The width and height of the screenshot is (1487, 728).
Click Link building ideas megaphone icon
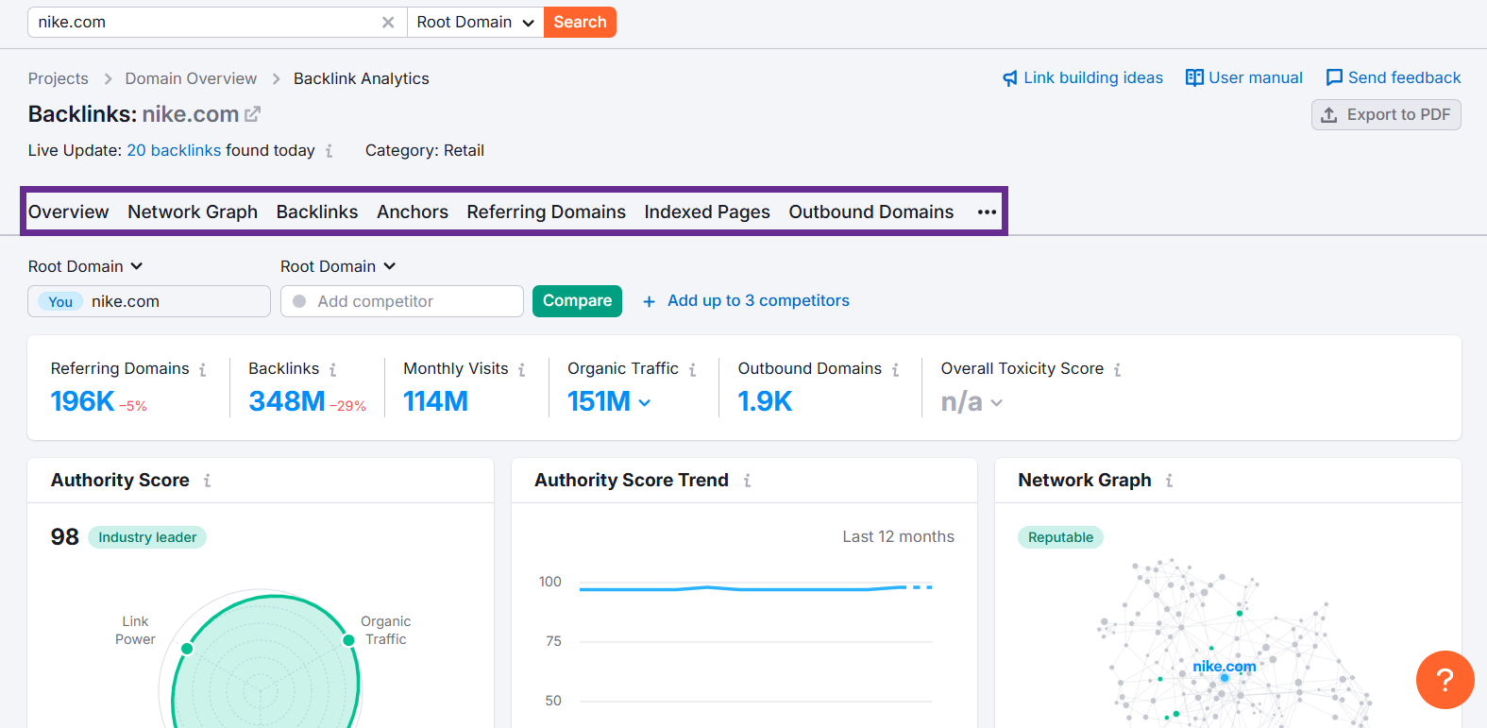click(x=1010, y=77)
